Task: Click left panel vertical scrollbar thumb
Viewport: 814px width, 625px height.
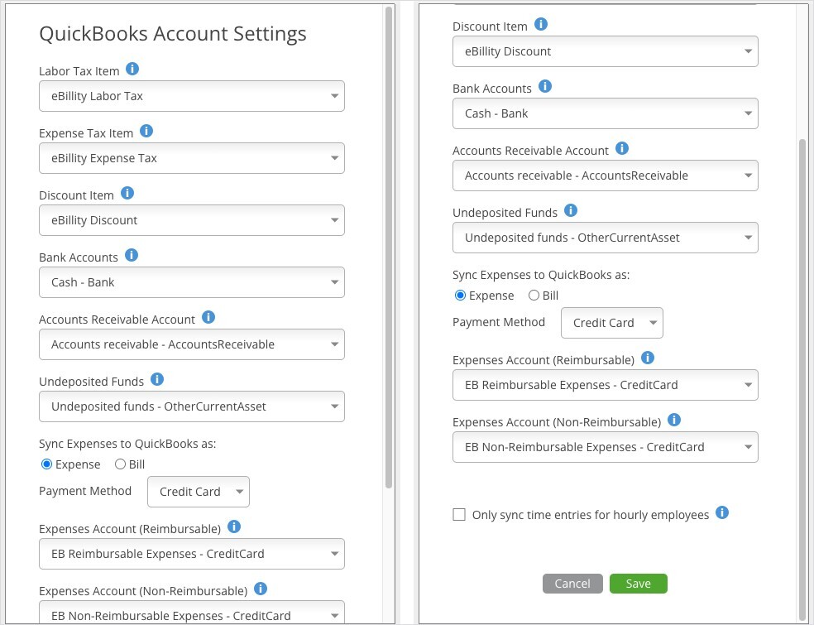Action: click(x=389, y=248)
